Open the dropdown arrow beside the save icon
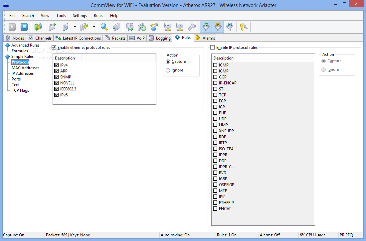 (75, 27)
